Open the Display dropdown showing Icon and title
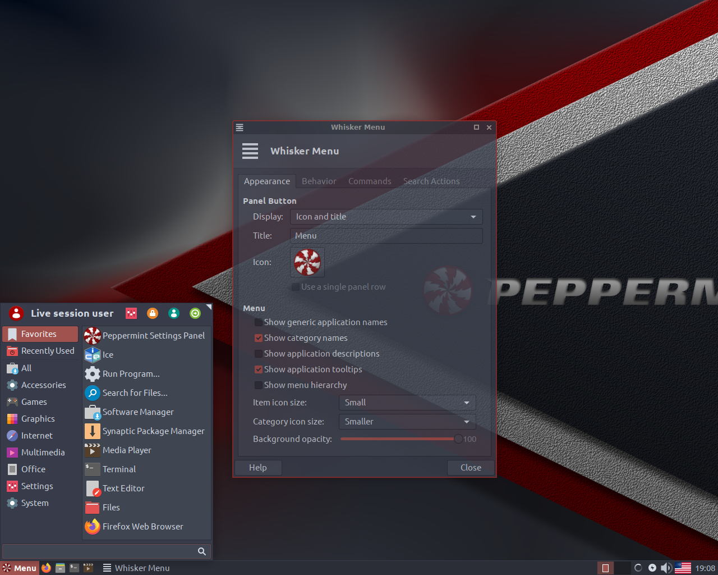The image size is (718, 575). 386,217
